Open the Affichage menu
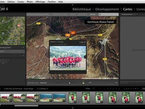The image size is (145, 109). coord(40,2)
